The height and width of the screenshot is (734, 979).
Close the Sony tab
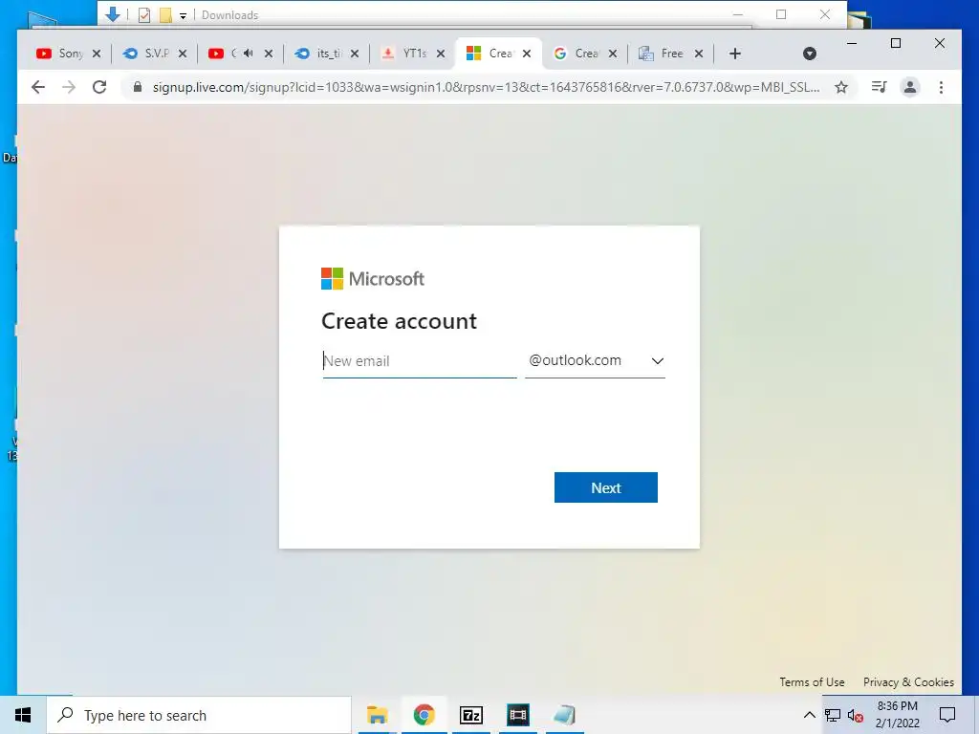coord(97,54)
